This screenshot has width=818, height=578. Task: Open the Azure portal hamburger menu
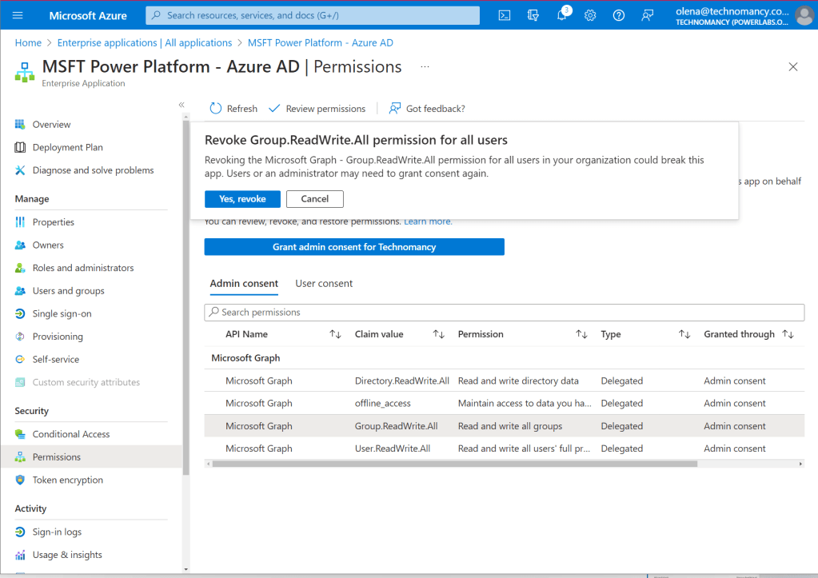click(18, 15)
